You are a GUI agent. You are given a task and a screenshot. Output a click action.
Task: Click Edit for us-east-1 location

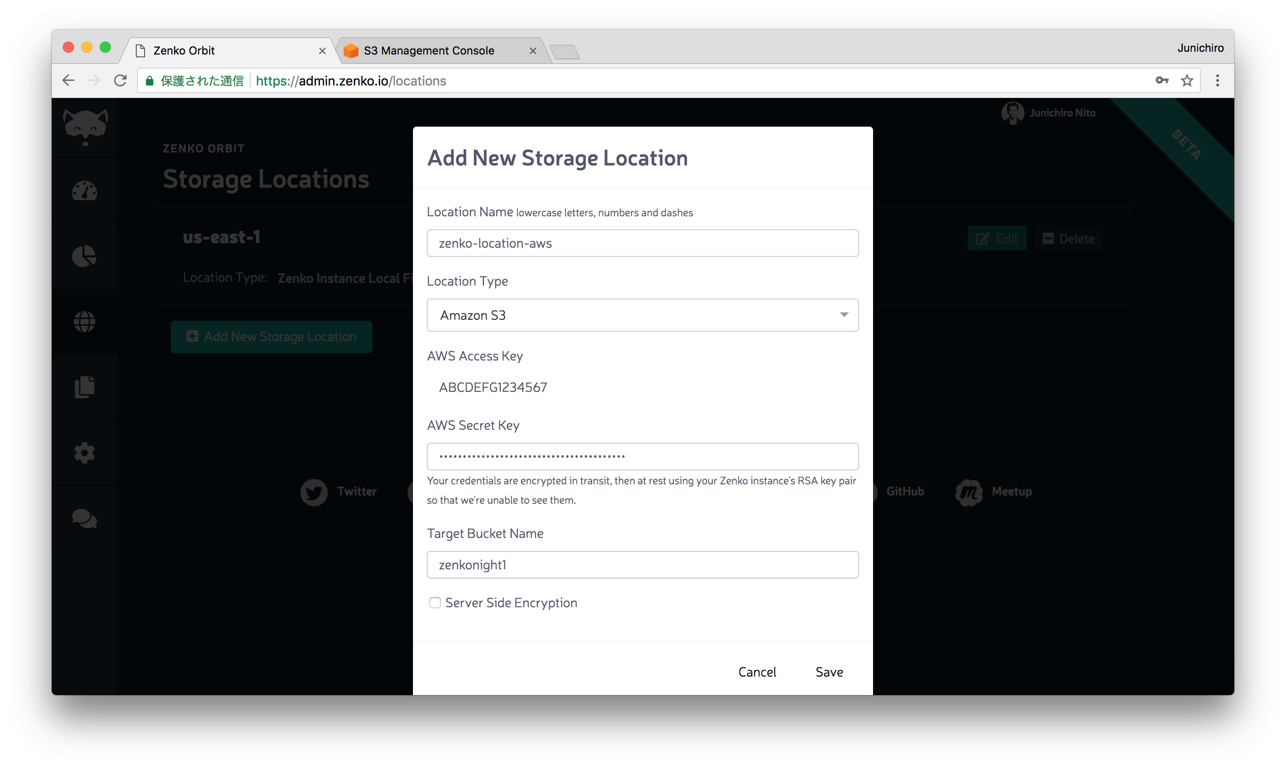[997, 239]
